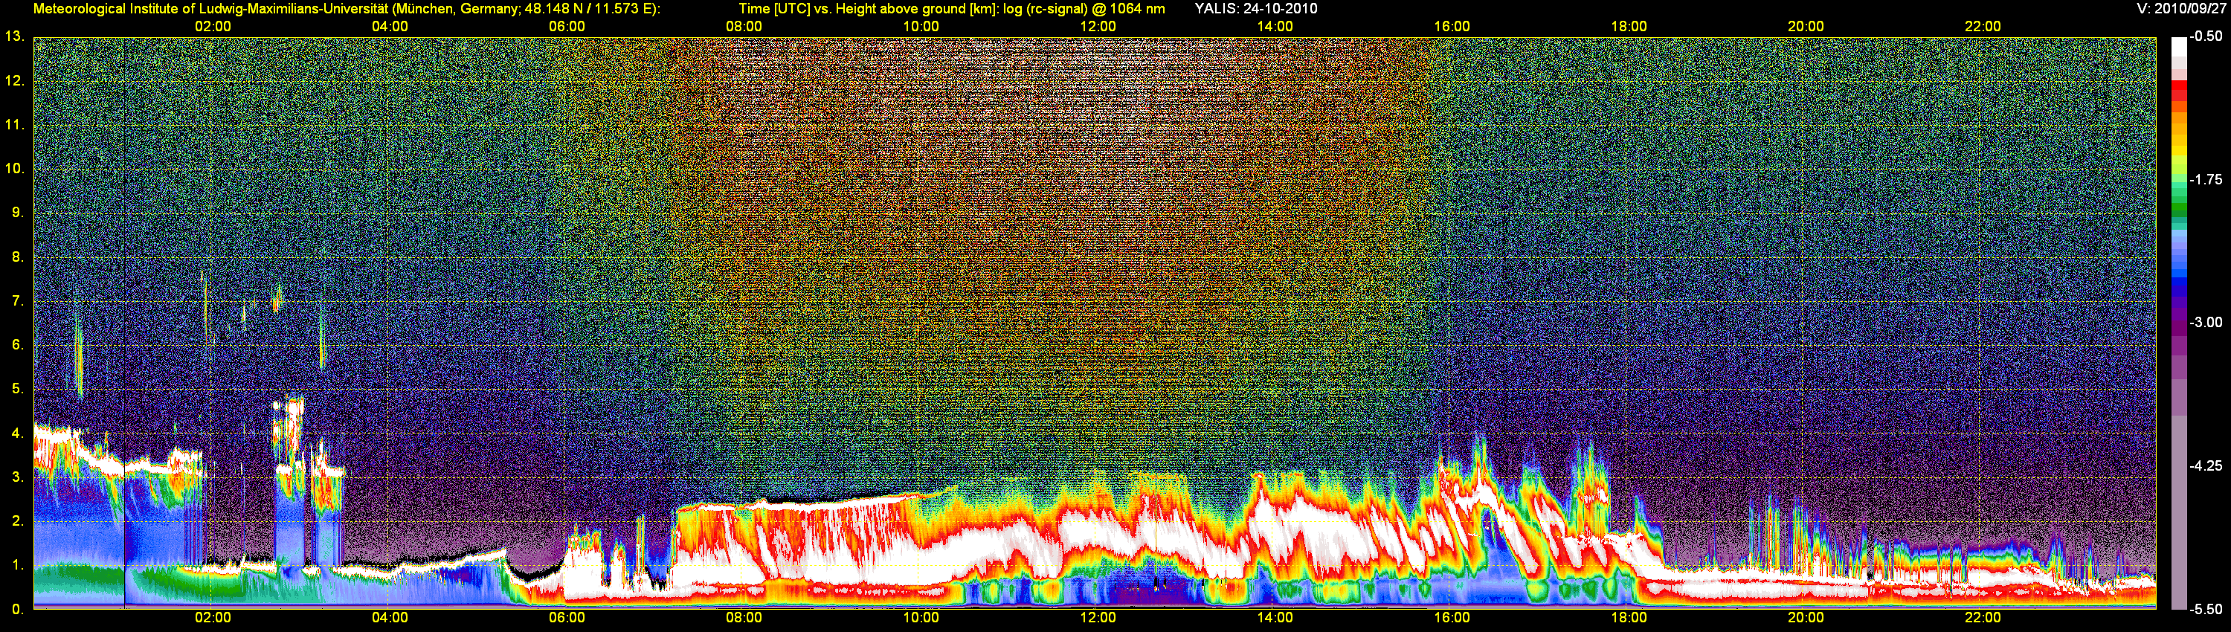Click the -4.25 color scale value
Image resolution: width=2231 pixels, height=632 pixels.
pyautogui.click(x=2206, y=465)
